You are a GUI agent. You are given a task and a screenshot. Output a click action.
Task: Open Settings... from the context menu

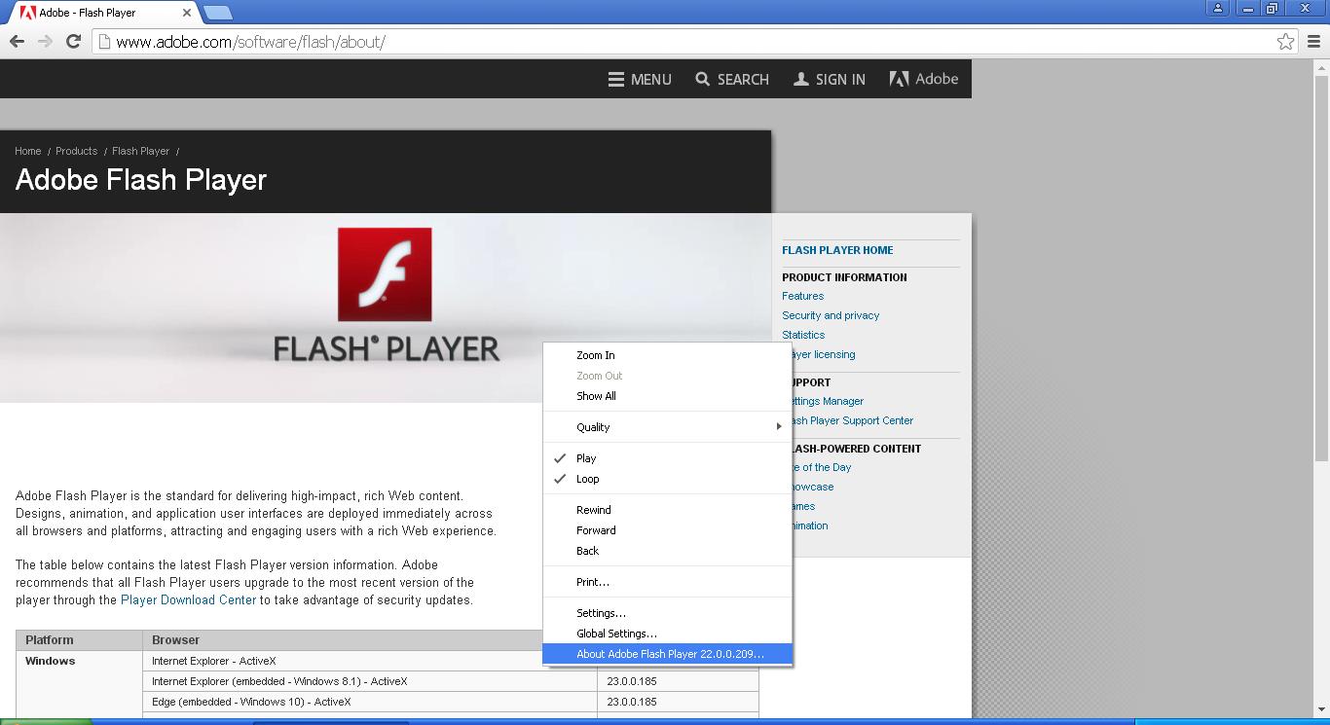coord(667,613)
